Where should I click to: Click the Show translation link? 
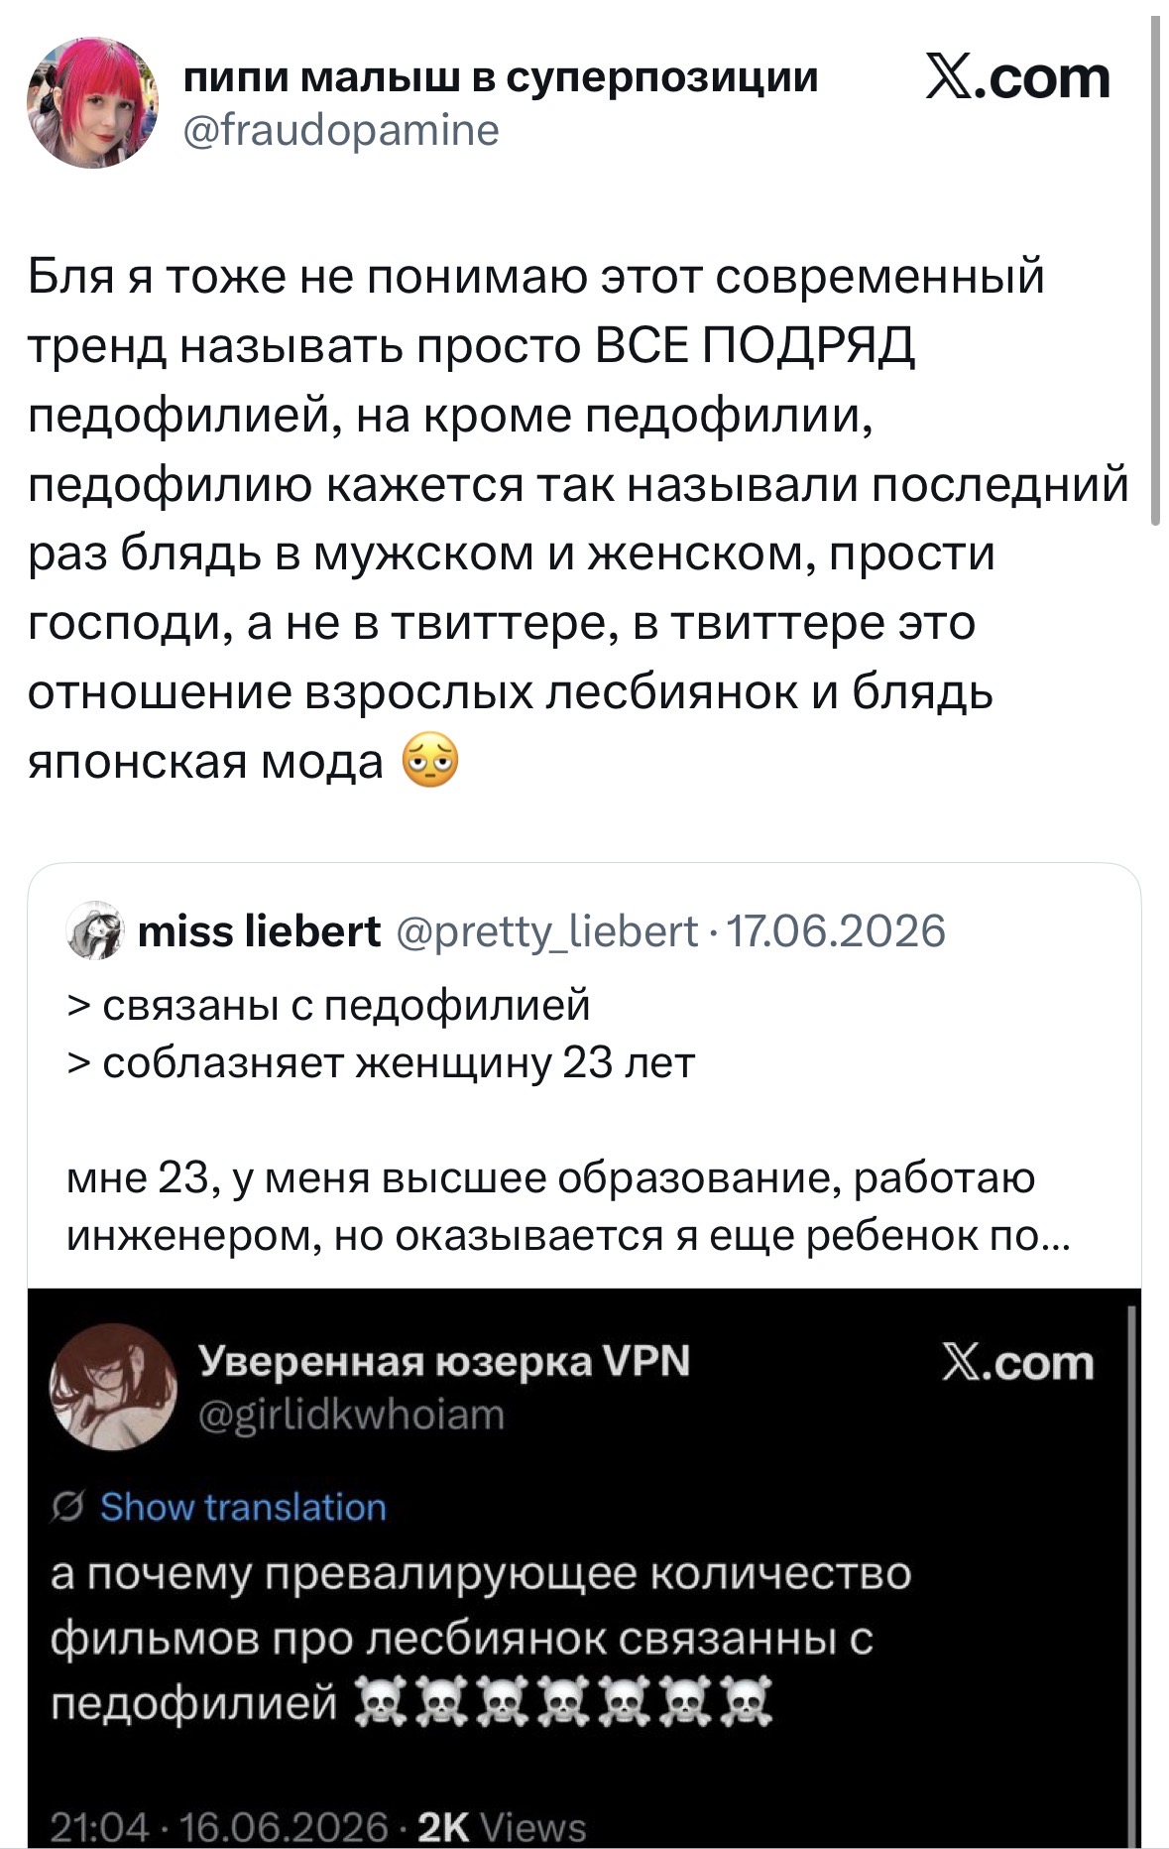[243, 1507]
